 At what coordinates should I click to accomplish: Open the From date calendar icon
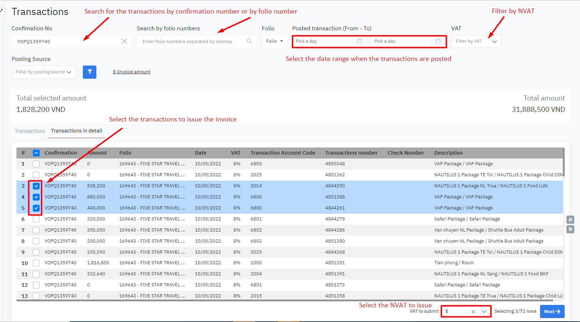359,41
